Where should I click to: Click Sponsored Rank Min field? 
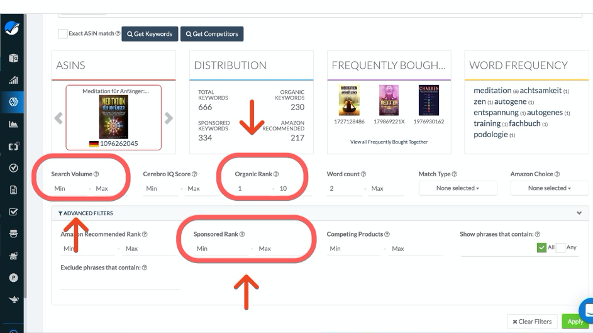tap(221, 249)
